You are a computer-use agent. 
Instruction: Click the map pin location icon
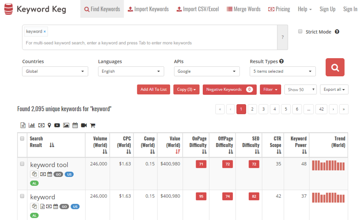coord(49,125)
